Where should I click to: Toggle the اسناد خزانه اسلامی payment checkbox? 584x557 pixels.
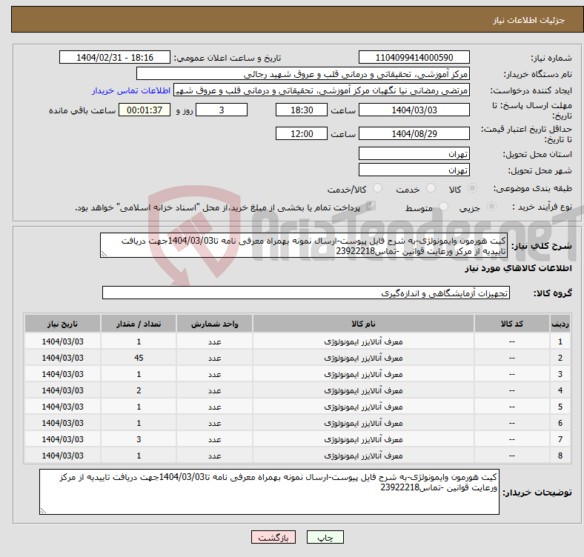click(x=371, y=207)
